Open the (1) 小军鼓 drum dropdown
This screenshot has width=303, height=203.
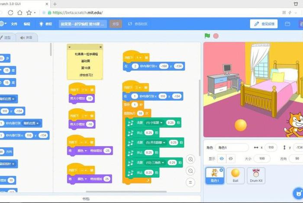pyautogui.click(x=154, y=123)
